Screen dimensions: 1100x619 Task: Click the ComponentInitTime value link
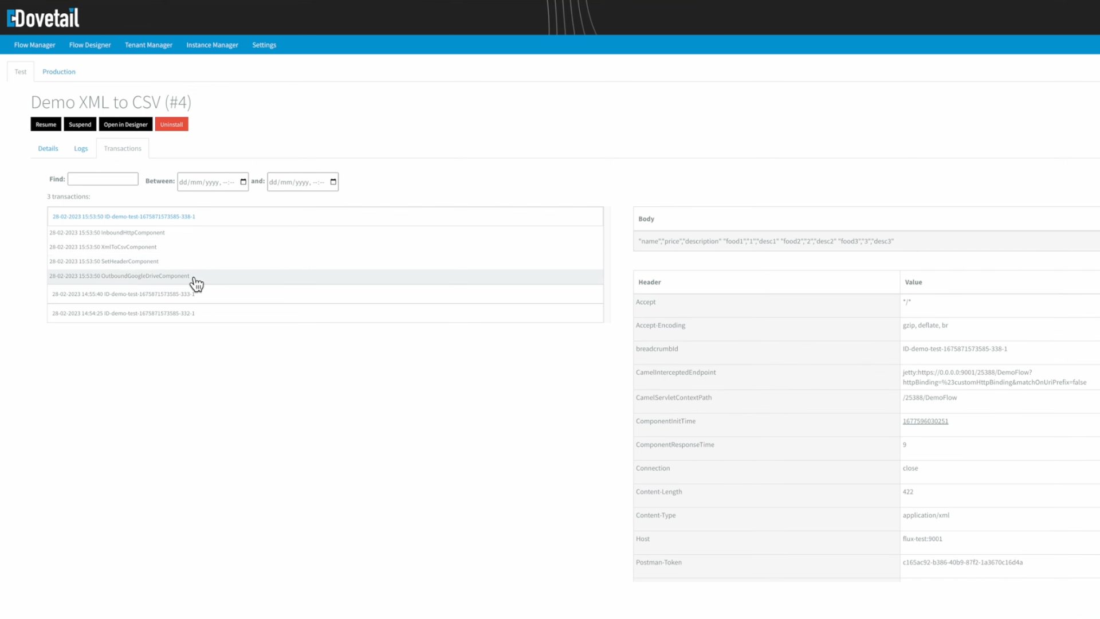pyautogui.click(x=925, y=421)
